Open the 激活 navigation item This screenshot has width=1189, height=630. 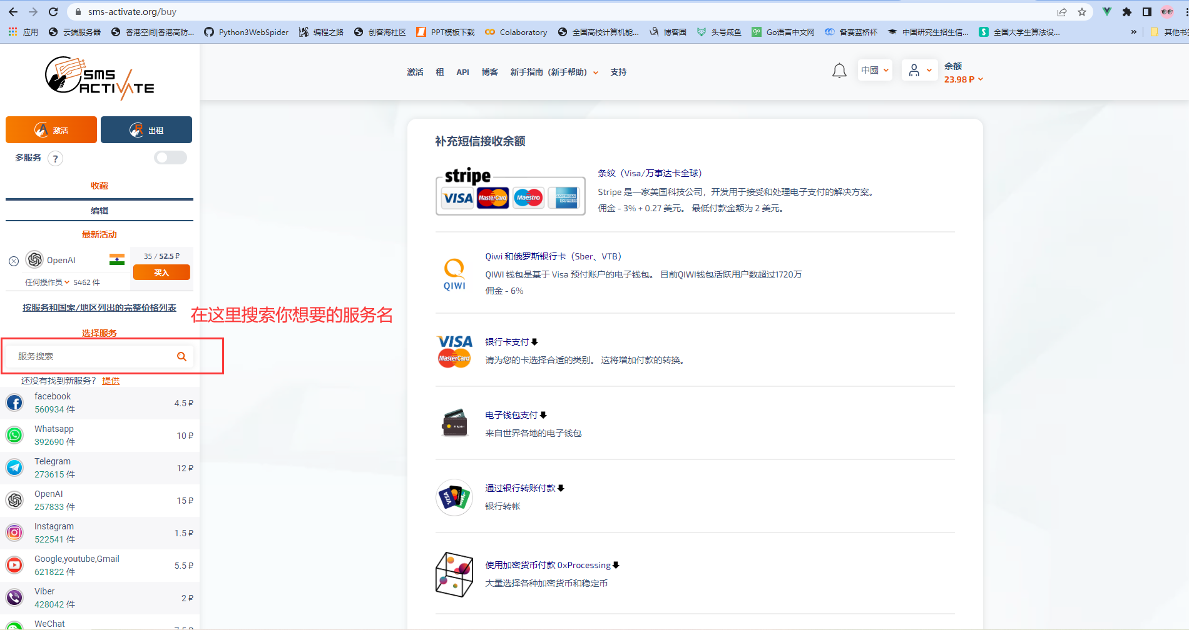coord(415,72)
